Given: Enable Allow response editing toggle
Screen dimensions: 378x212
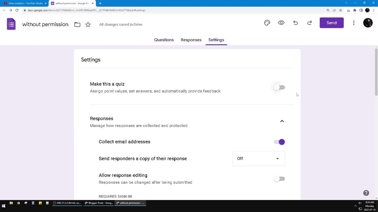Looking at the screenshot, I should [279, 179].
